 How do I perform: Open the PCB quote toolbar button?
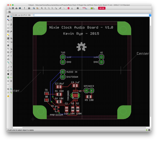click(x=93, y=8)
